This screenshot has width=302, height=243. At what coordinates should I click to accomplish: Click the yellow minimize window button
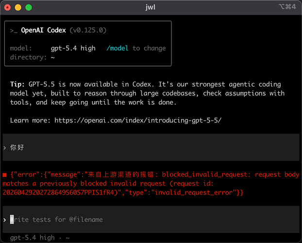click(18, 7)
